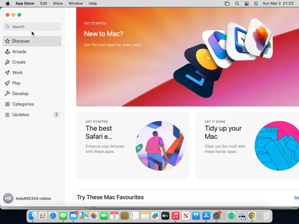Go to the Work section
299x224 pixels.
pos(32,73)
